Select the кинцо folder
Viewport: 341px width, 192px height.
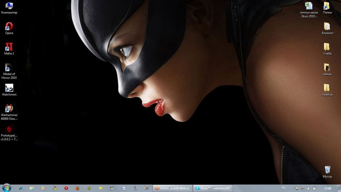(x=327, y=70)
